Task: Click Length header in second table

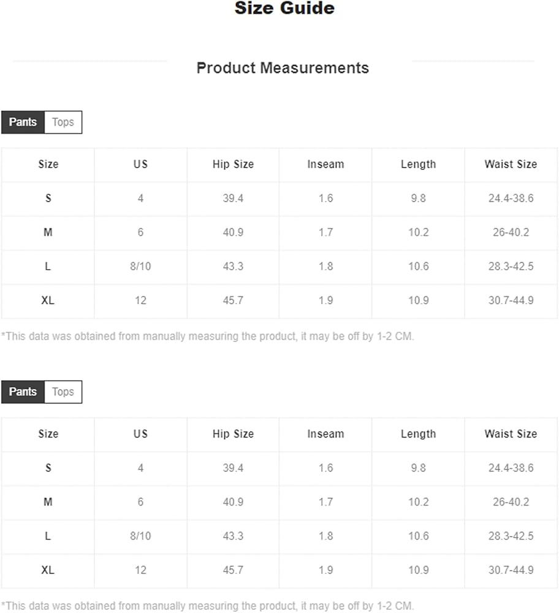Action: 418,435
